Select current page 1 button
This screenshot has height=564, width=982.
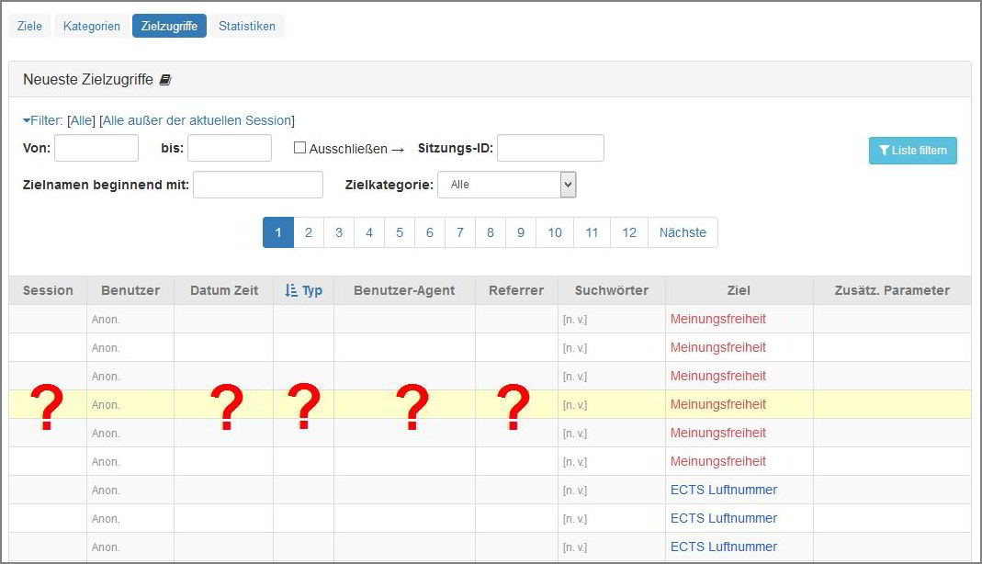[x=278, y=232]
